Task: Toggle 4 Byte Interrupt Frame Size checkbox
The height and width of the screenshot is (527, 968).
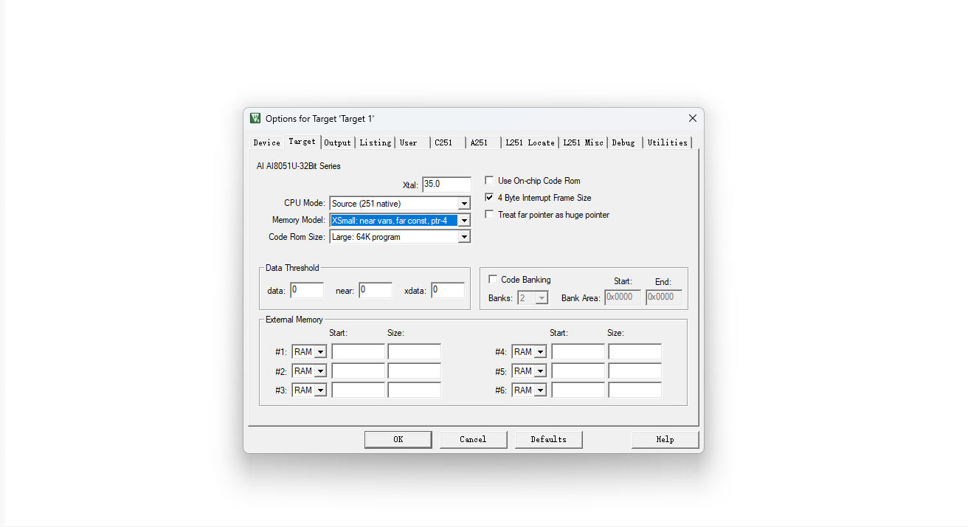Action: point(489,198)
